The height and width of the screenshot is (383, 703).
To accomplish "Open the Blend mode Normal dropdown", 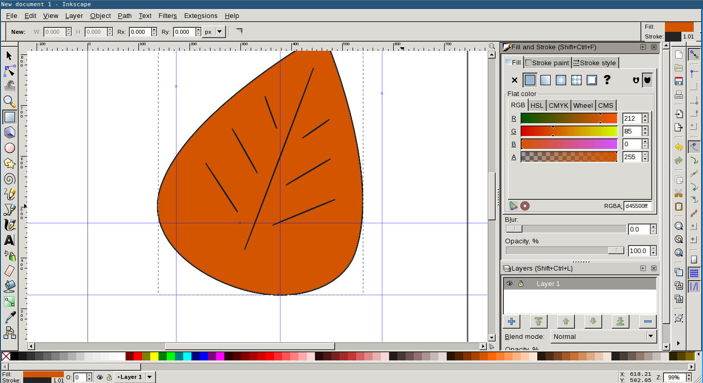I will 604,337.
